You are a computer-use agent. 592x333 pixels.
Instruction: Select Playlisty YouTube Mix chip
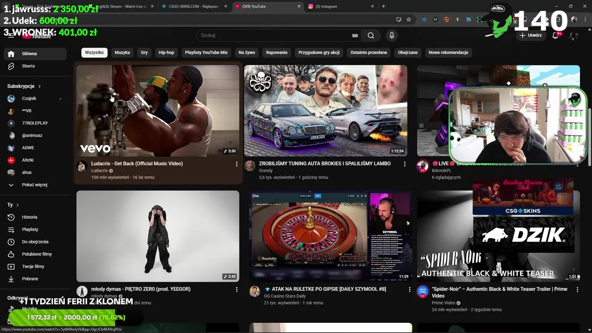click(206, 53)
